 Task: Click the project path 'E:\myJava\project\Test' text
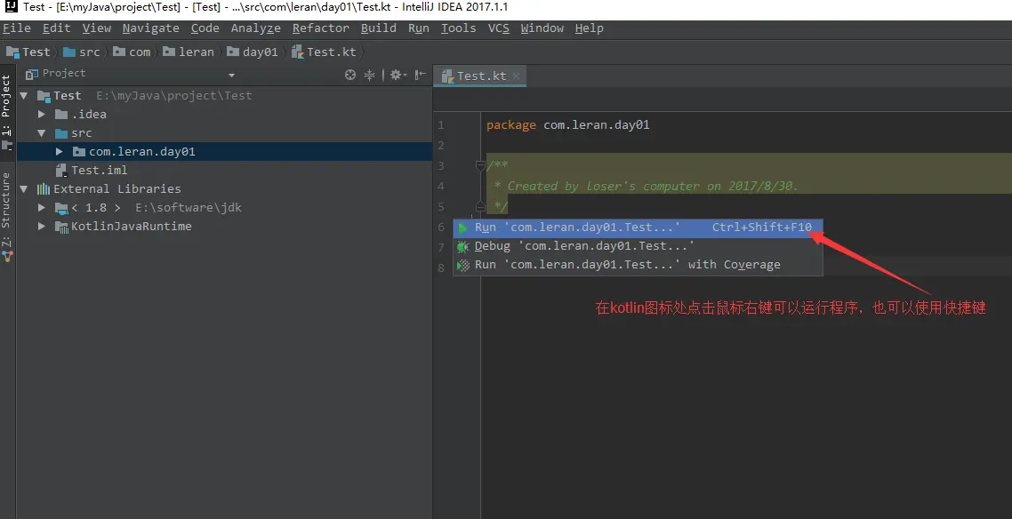point(174,96)
